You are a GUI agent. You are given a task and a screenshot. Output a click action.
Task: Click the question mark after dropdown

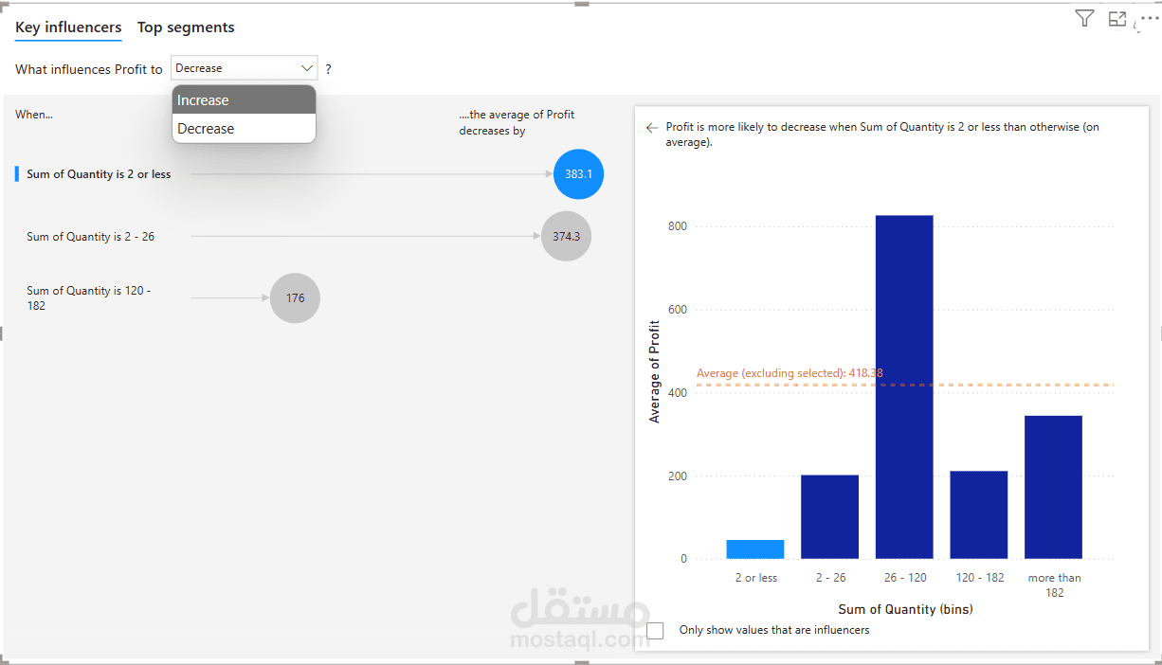tap(329, 69)
